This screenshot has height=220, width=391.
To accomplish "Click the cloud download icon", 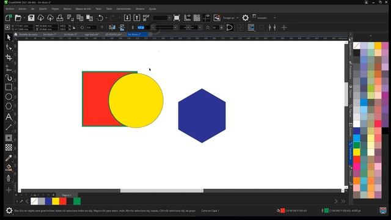I will click(41, 18).
